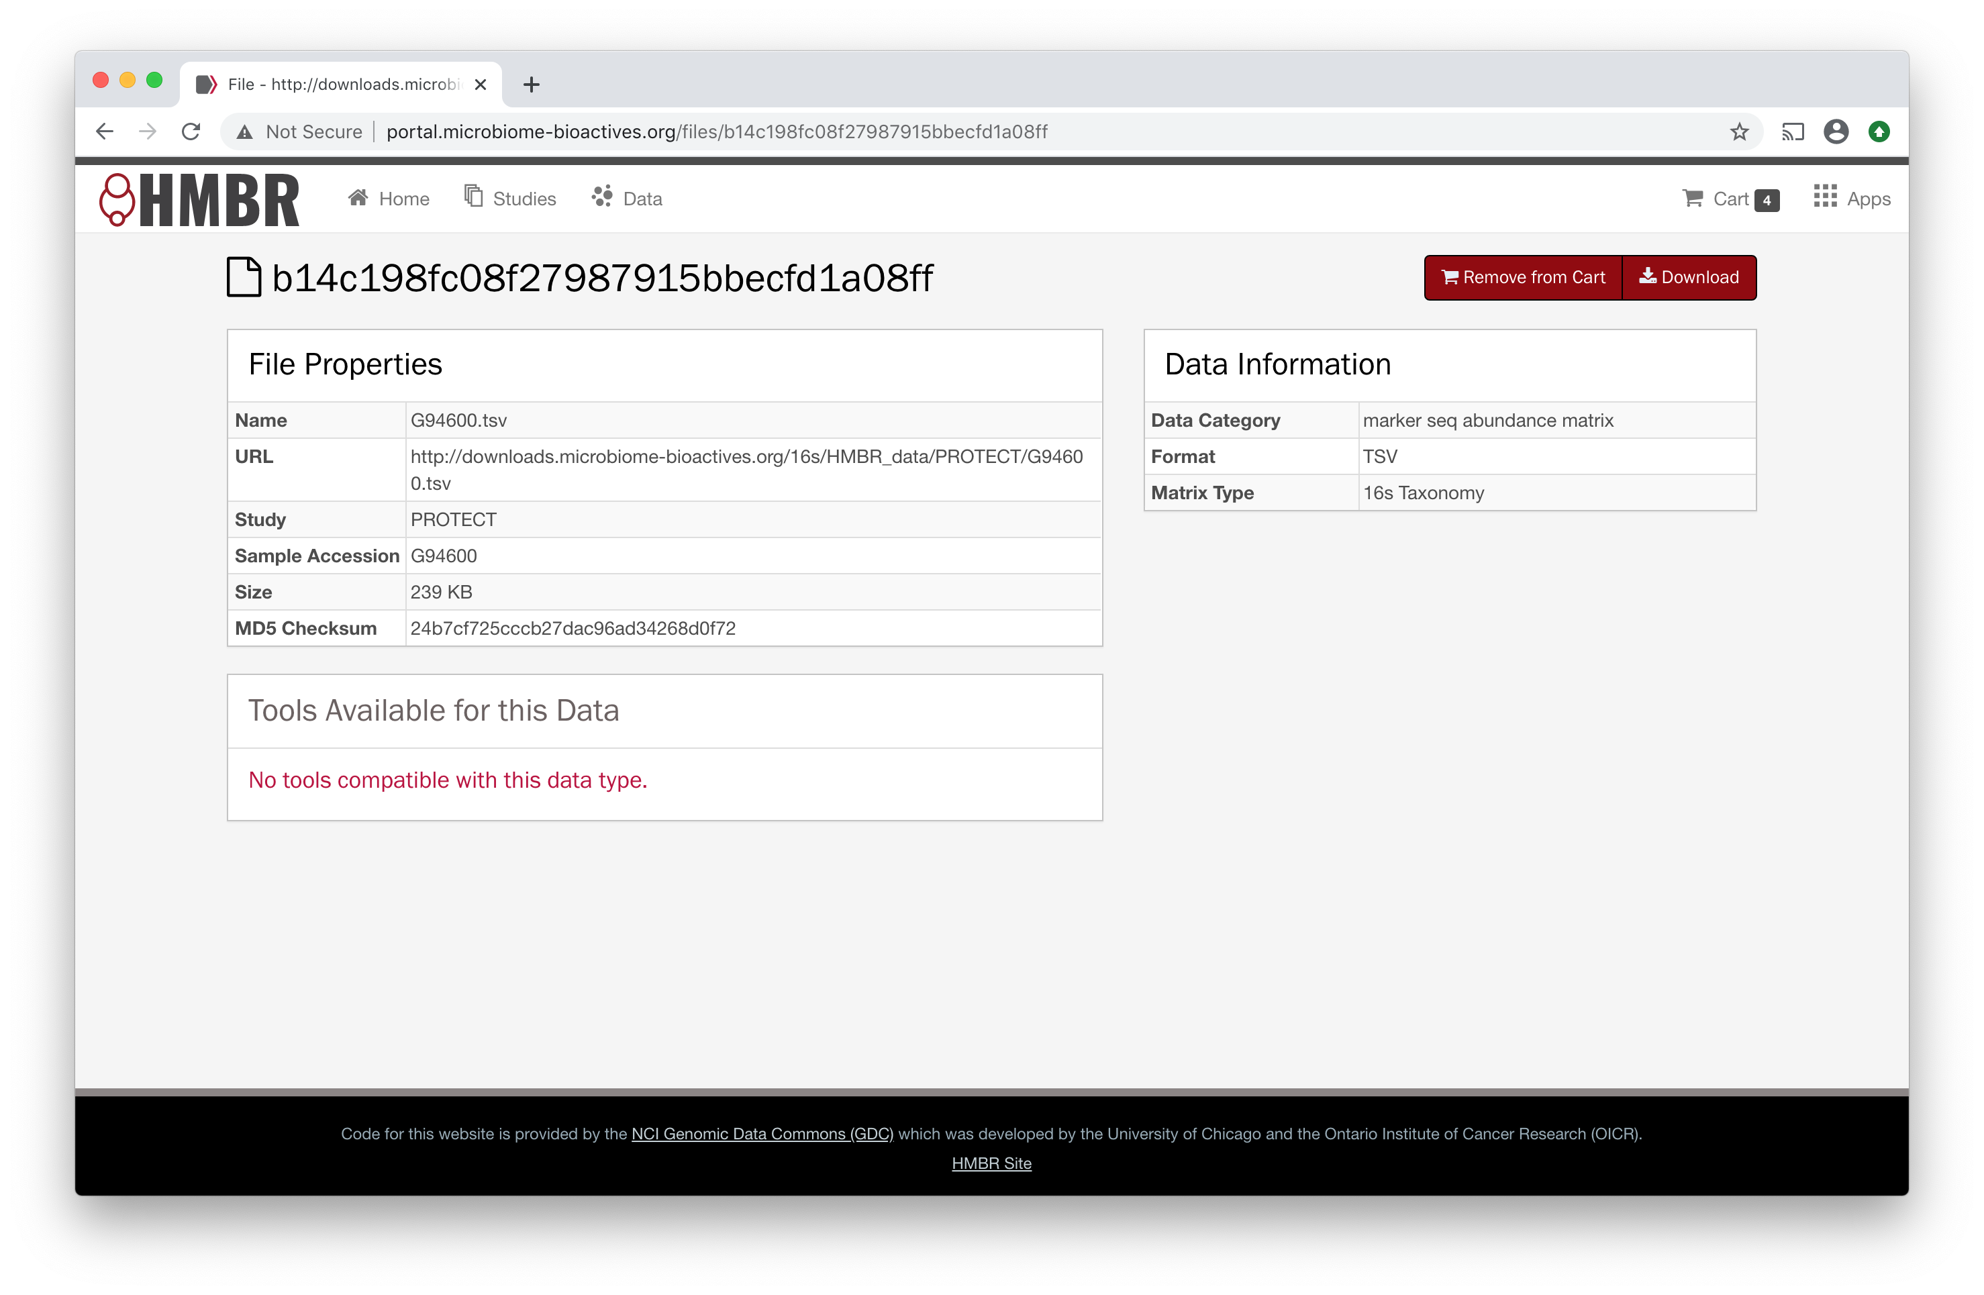
Task: Switch to the Studies menu item
Action: click(523, 199)
